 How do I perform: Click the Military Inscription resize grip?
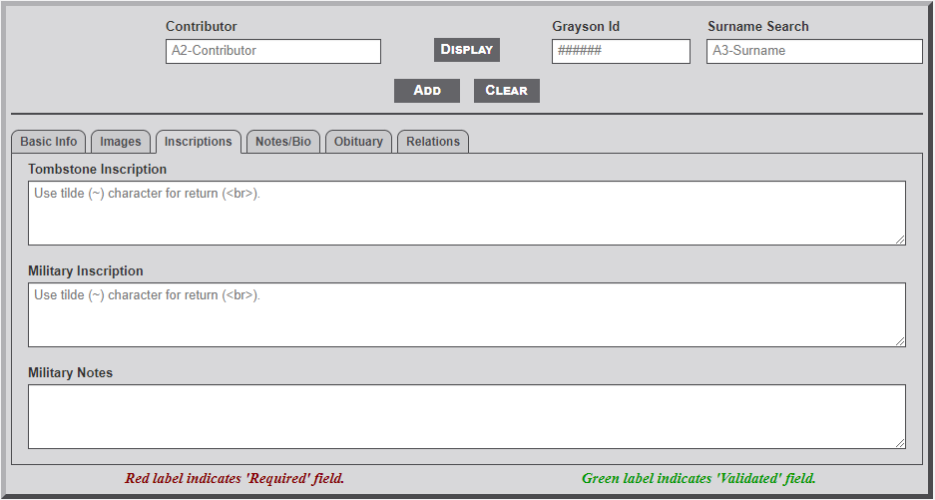[900, 341]
